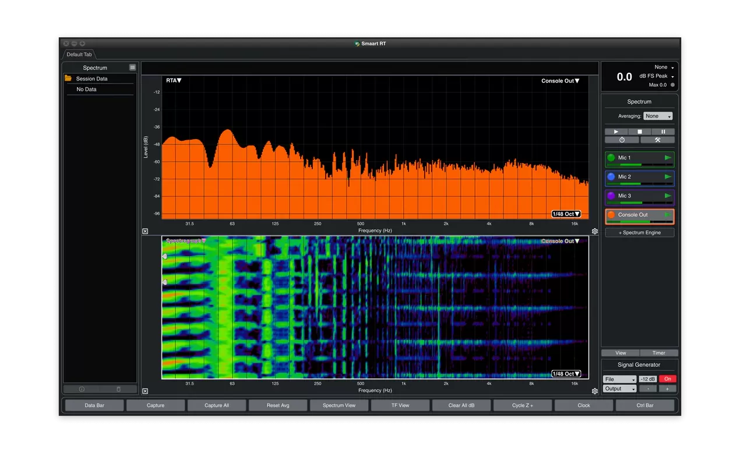Open spectrograph settings gear icon

(595, 391)
